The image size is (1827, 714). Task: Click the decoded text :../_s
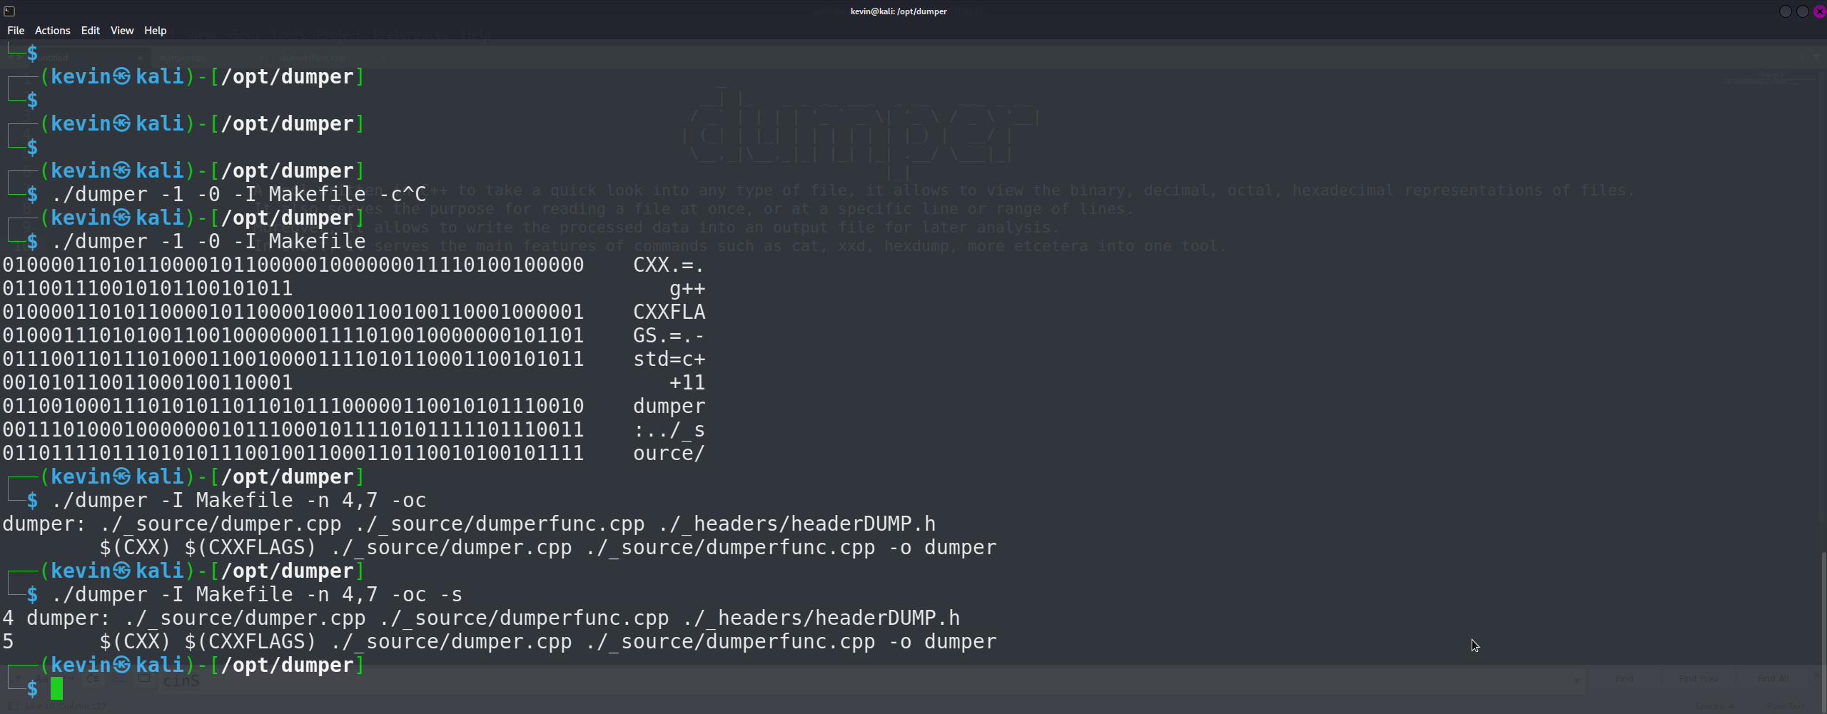(x=669, y=430)
